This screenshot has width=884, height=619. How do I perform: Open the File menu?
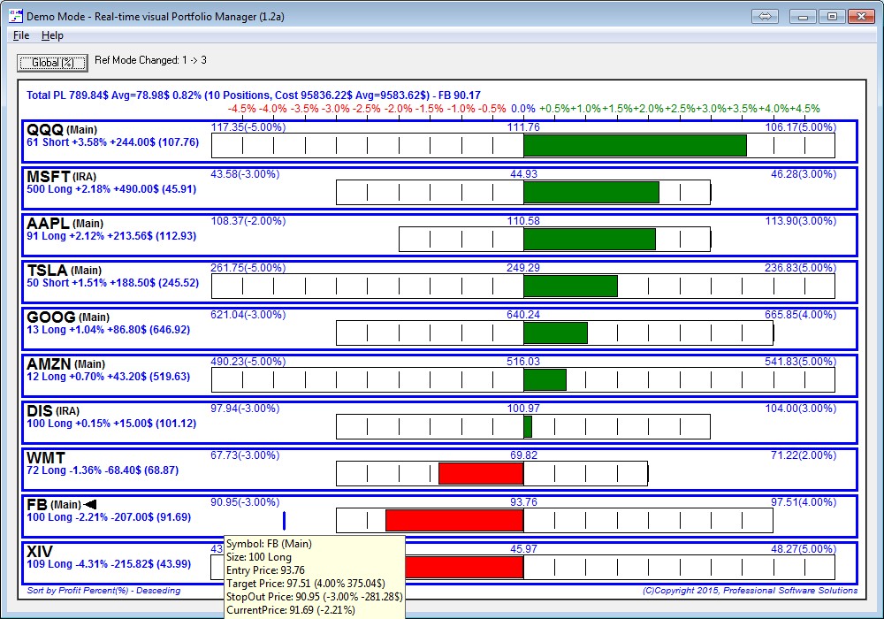pos(21,35)
